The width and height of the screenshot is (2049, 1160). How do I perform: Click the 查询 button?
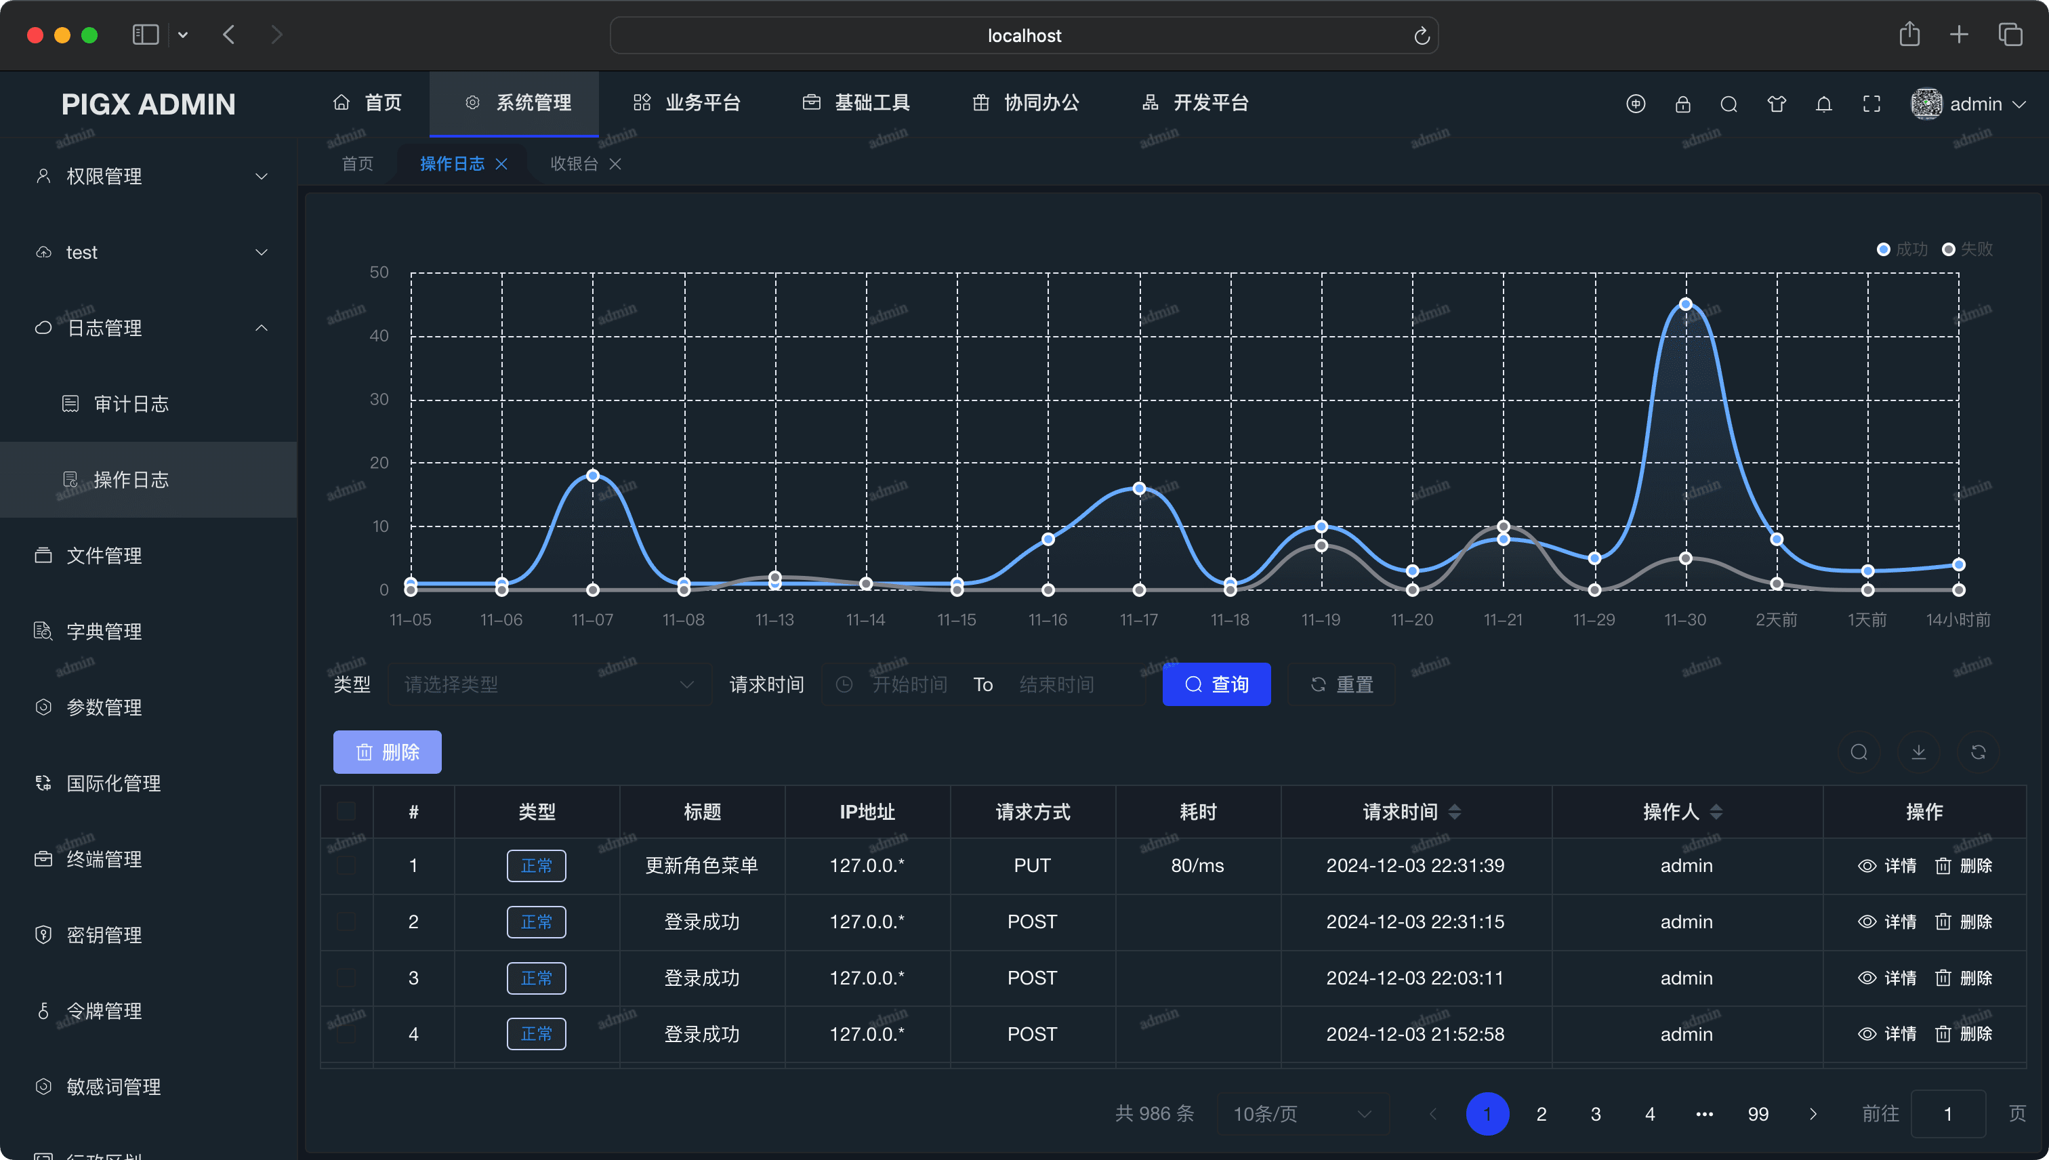point(1216,684)
